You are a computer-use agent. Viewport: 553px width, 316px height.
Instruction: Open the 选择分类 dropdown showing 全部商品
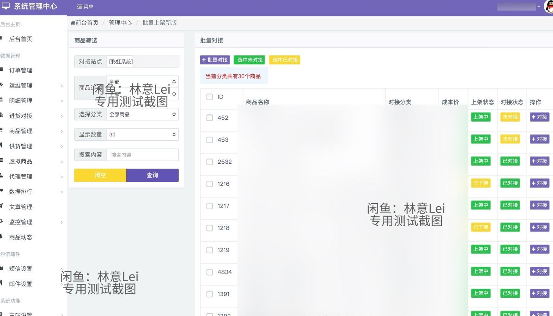142,114
